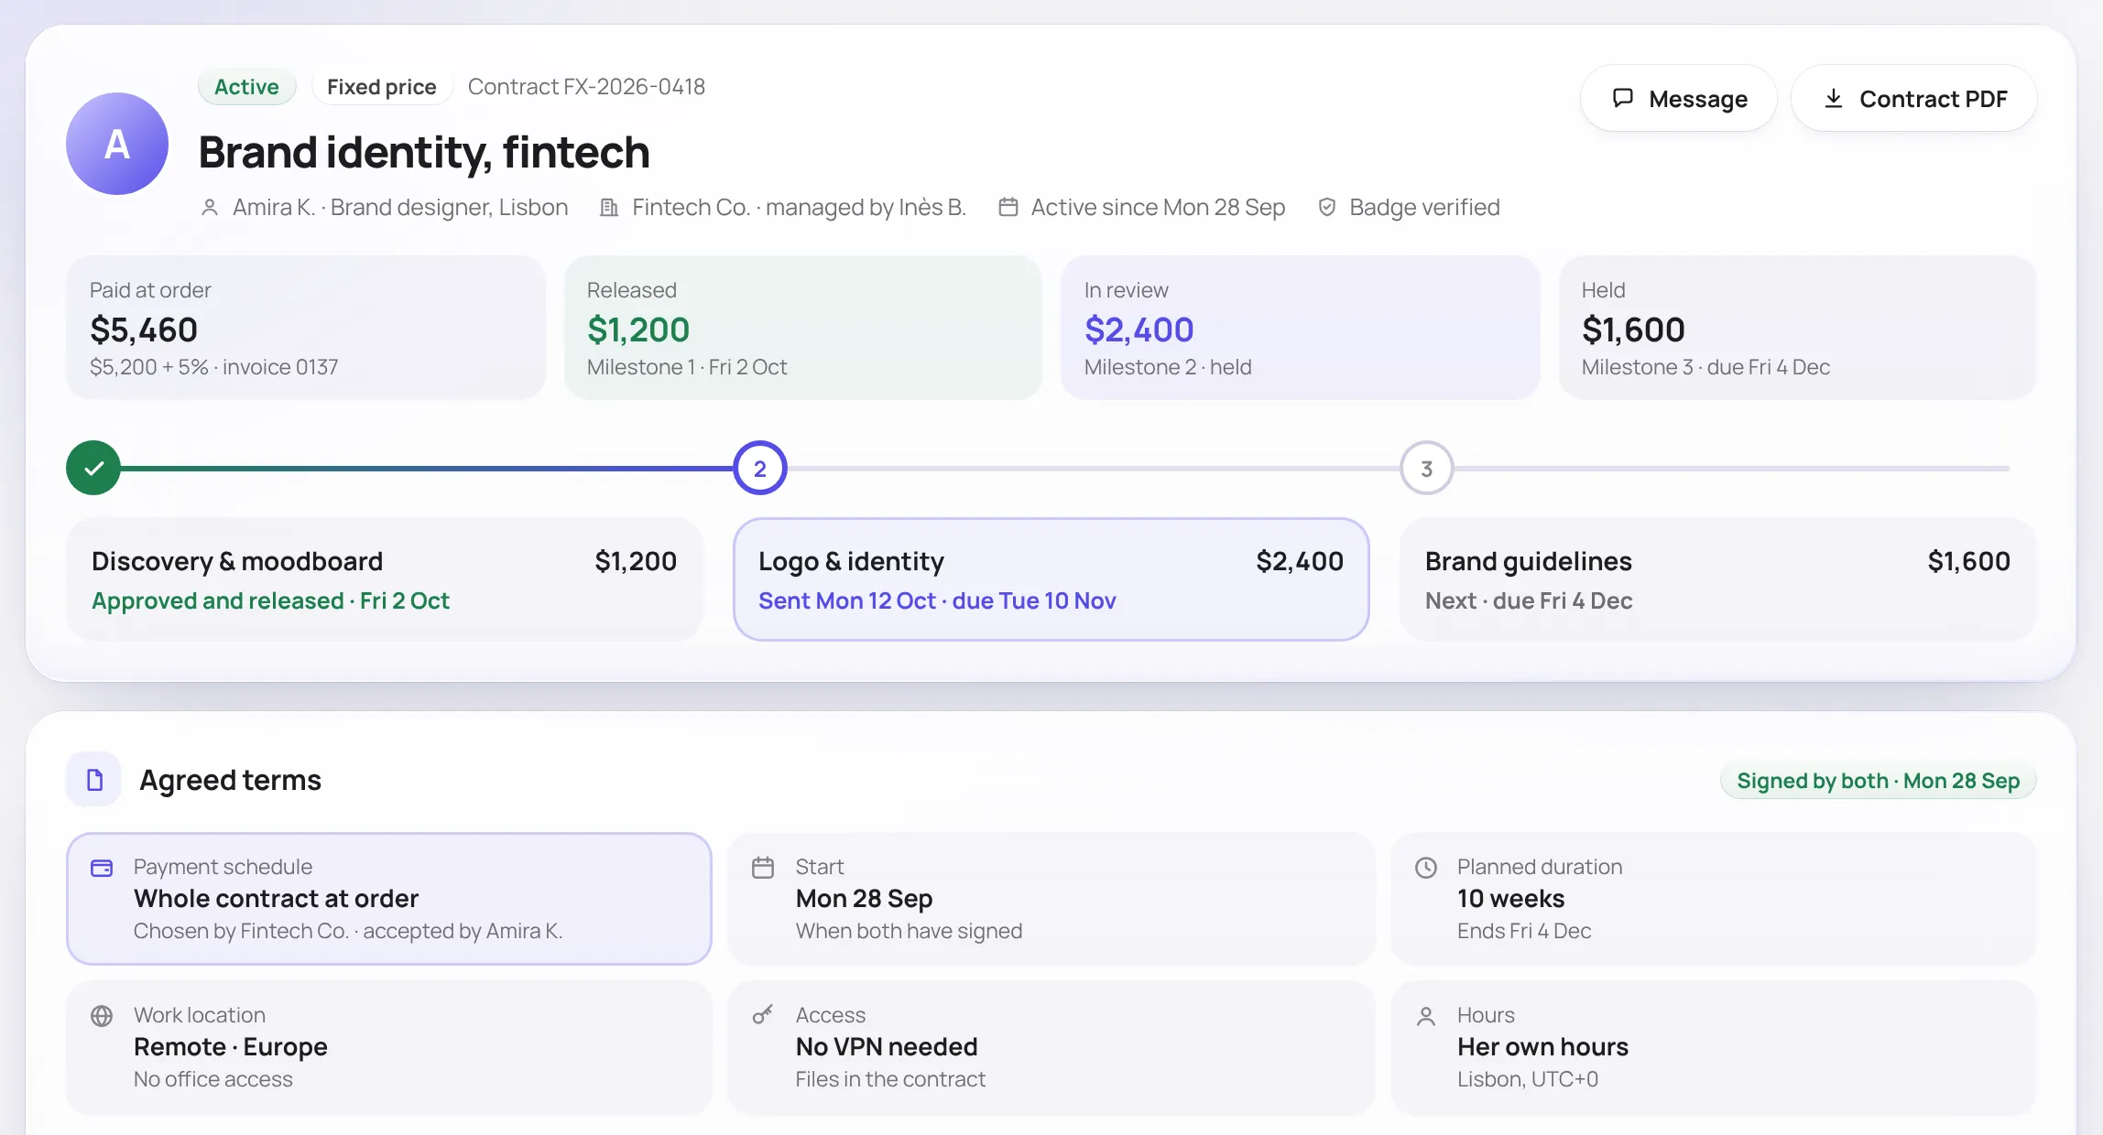
Task: Download the Contract PDF
Action: (1913, 98)
